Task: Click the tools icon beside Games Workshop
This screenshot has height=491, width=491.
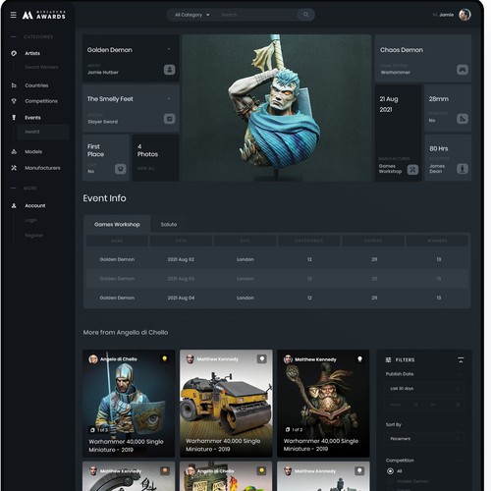Action: [412, 169]
